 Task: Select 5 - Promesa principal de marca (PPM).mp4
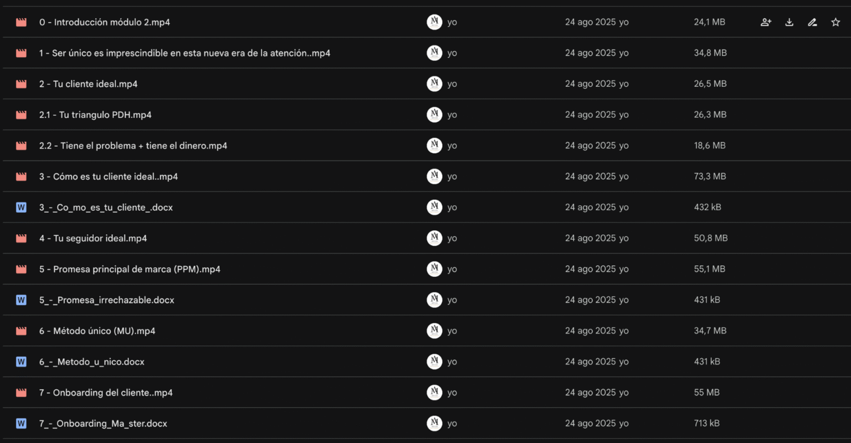pos(130,269)
